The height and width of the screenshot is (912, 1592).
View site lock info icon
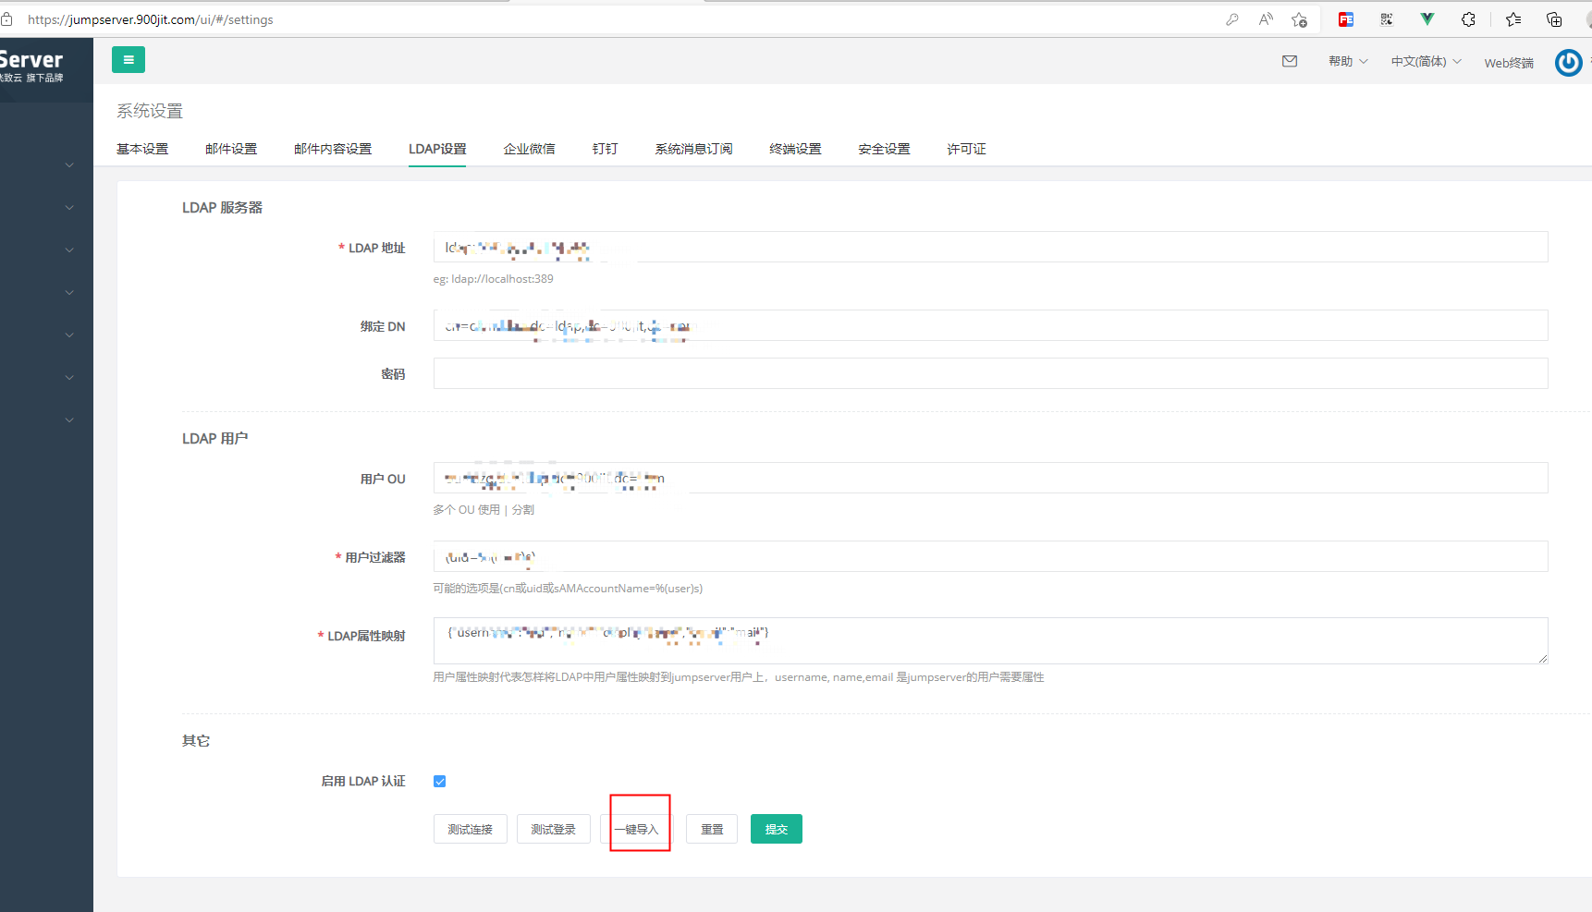[7, 19]
